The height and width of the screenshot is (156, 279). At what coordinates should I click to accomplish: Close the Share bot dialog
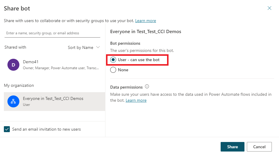pyautogui.click(x=269, y=8)
